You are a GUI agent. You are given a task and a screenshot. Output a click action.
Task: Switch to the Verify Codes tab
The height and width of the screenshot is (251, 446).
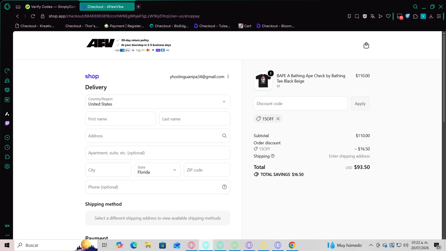[51, 7]
